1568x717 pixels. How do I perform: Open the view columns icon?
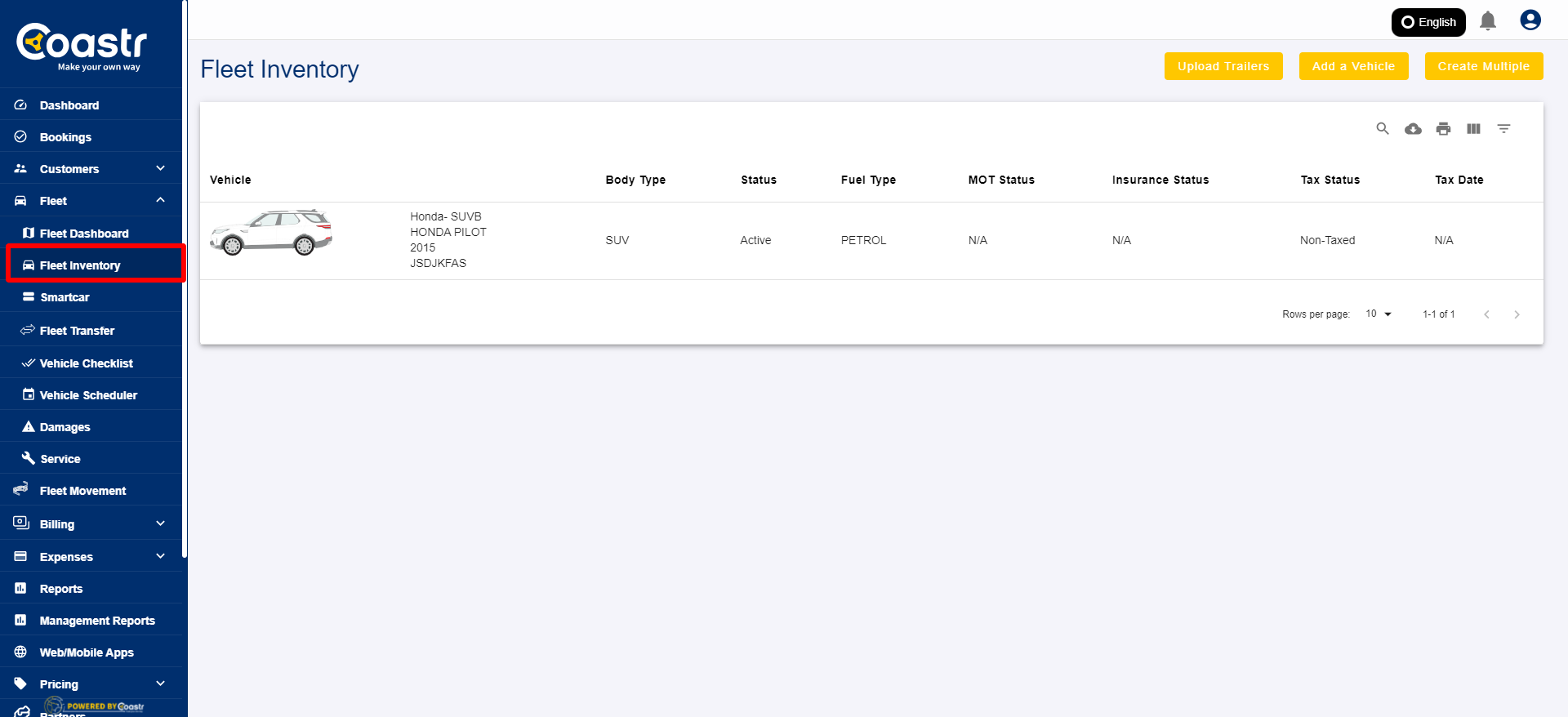1473,129
